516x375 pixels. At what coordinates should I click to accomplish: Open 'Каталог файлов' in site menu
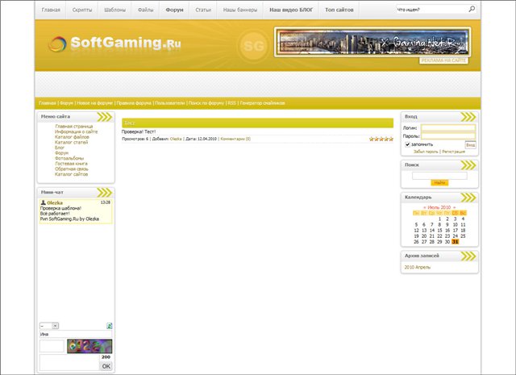click(72, 137)
